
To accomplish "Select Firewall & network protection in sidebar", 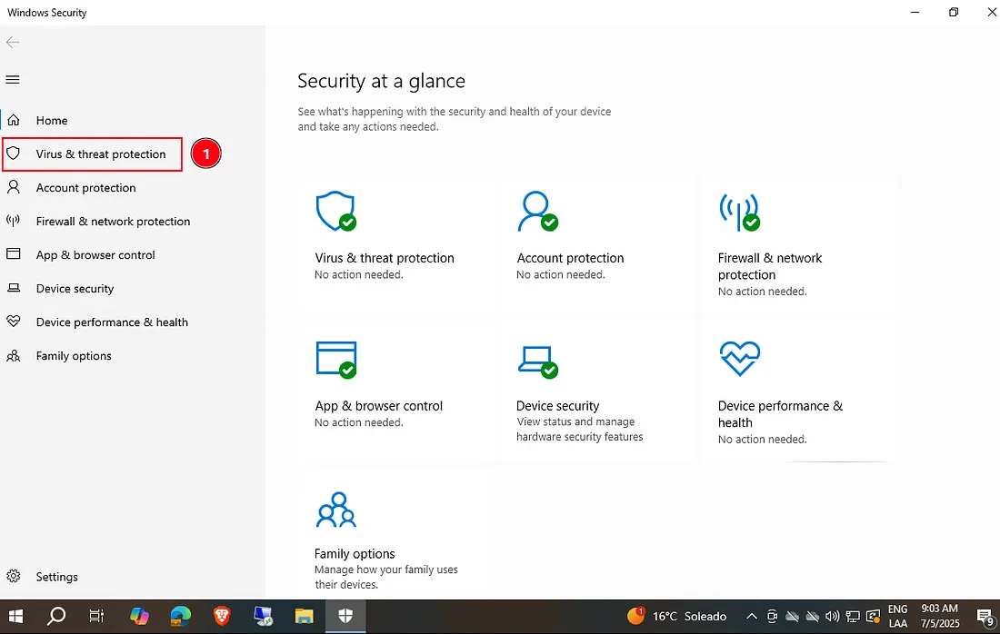I will pos(133,222).
